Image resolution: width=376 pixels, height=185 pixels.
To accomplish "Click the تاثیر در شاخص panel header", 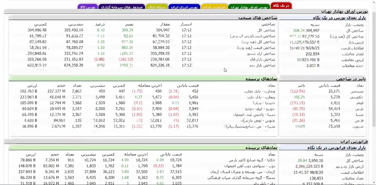I will [x=351, y=79].
